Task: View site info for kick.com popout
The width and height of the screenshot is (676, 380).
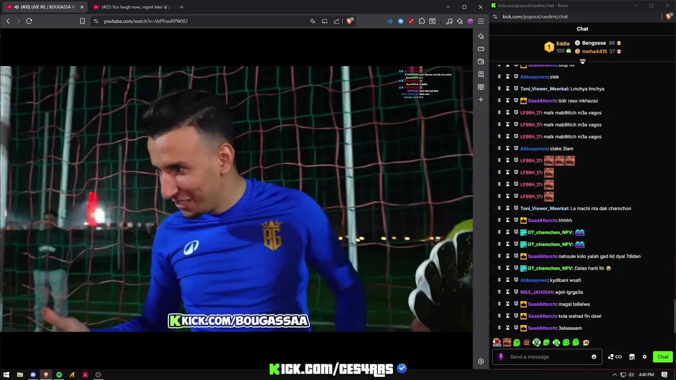Action: pos(495,16)
